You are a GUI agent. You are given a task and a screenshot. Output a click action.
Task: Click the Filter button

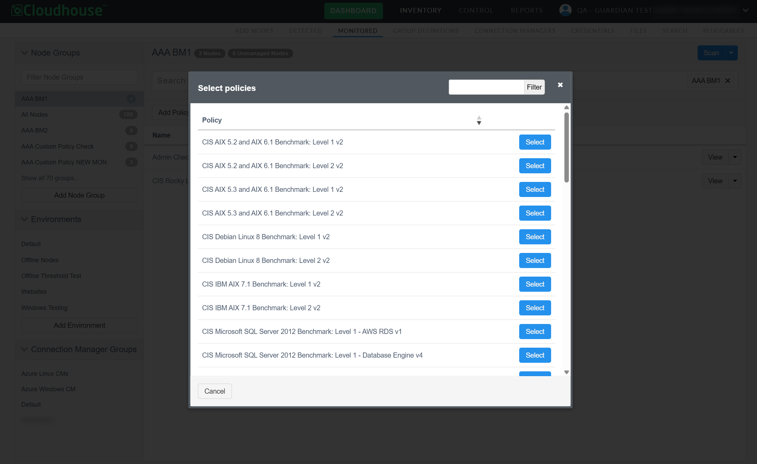tap(534, 87)
